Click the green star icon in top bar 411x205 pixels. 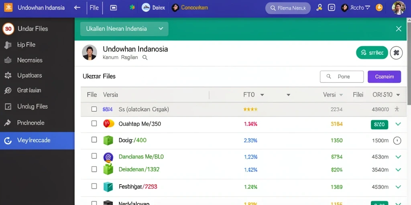pos(132,7)
